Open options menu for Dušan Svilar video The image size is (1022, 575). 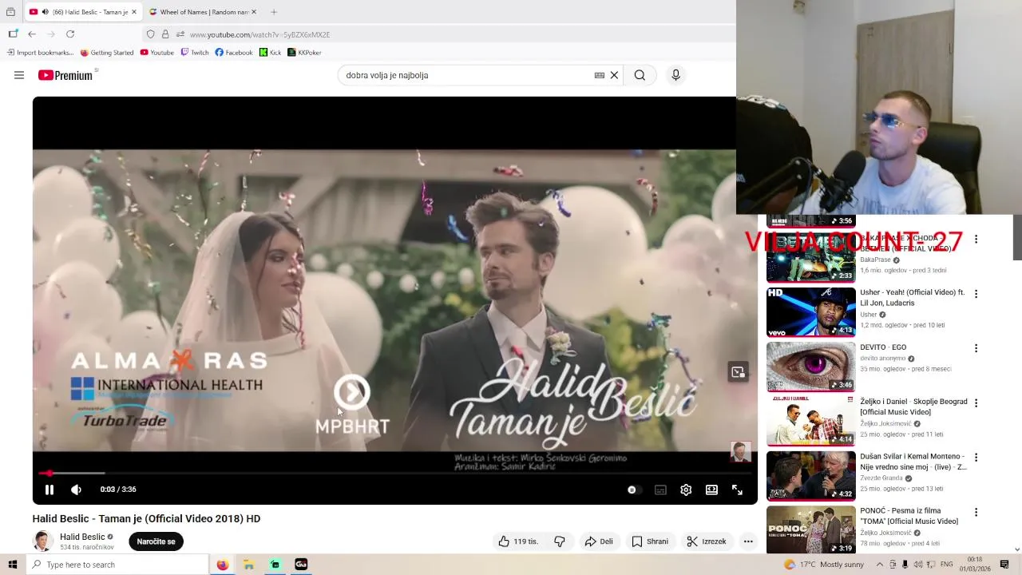(976, 458)
